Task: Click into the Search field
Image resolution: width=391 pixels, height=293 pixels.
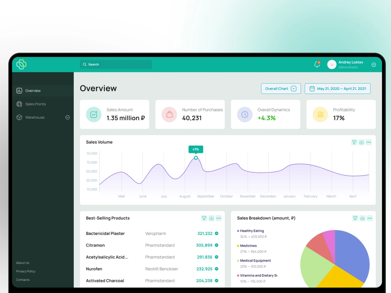Action: coord(116,64)
